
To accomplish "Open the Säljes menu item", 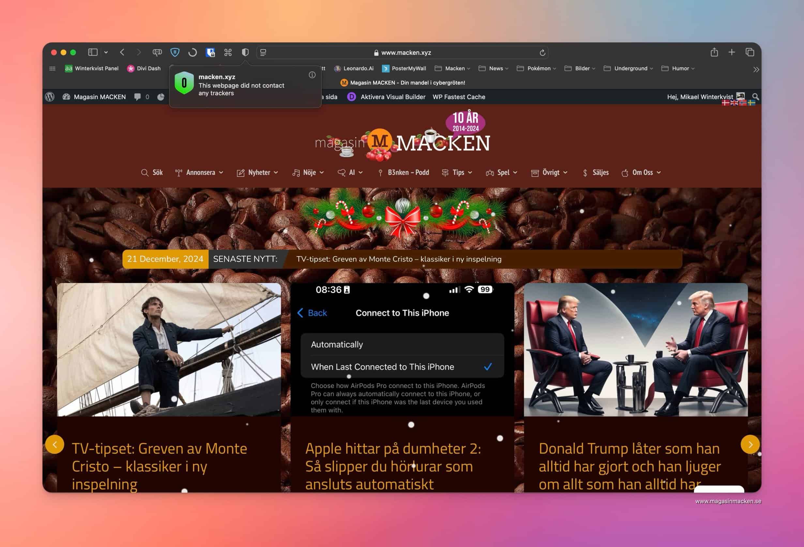I will click(595, 173).
